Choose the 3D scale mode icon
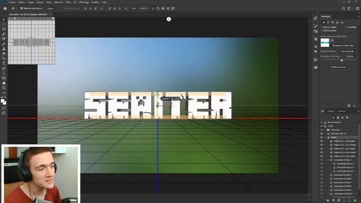Viewport: 361px width, 203px height. click(x=173, y=8)
